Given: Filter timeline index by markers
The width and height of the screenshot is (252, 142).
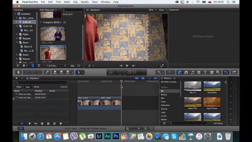Looking at the screenshot, I should 30,123.
